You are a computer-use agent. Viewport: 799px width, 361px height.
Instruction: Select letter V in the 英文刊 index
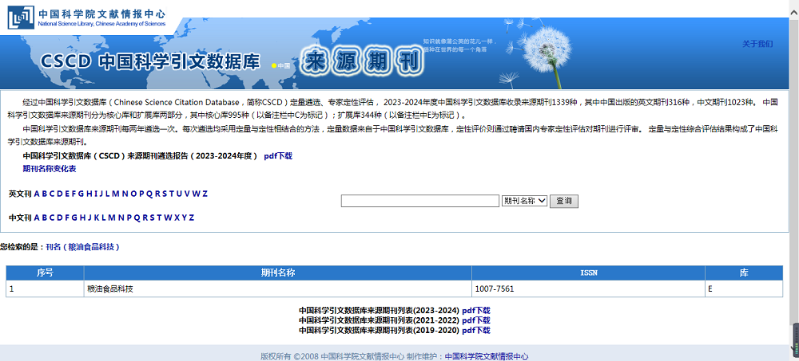click(x=187, y=194)
